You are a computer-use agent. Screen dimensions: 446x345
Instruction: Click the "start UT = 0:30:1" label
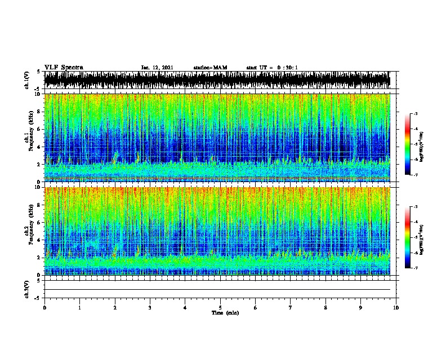point(272,68)
